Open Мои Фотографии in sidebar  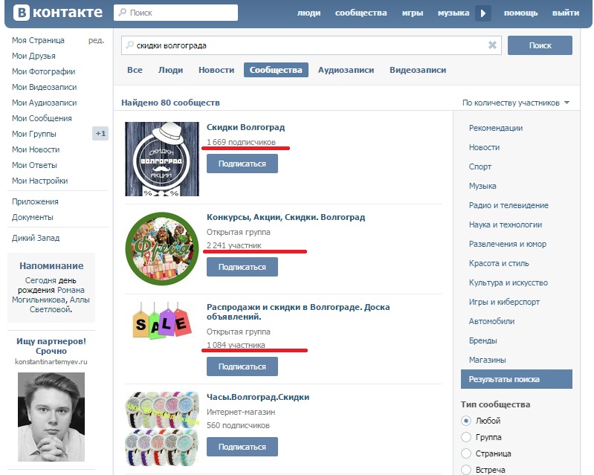(44, 71)
